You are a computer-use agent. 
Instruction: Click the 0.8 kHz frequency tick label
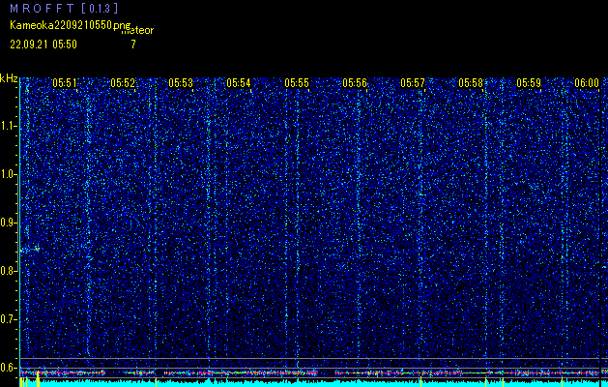coord(8,271)
